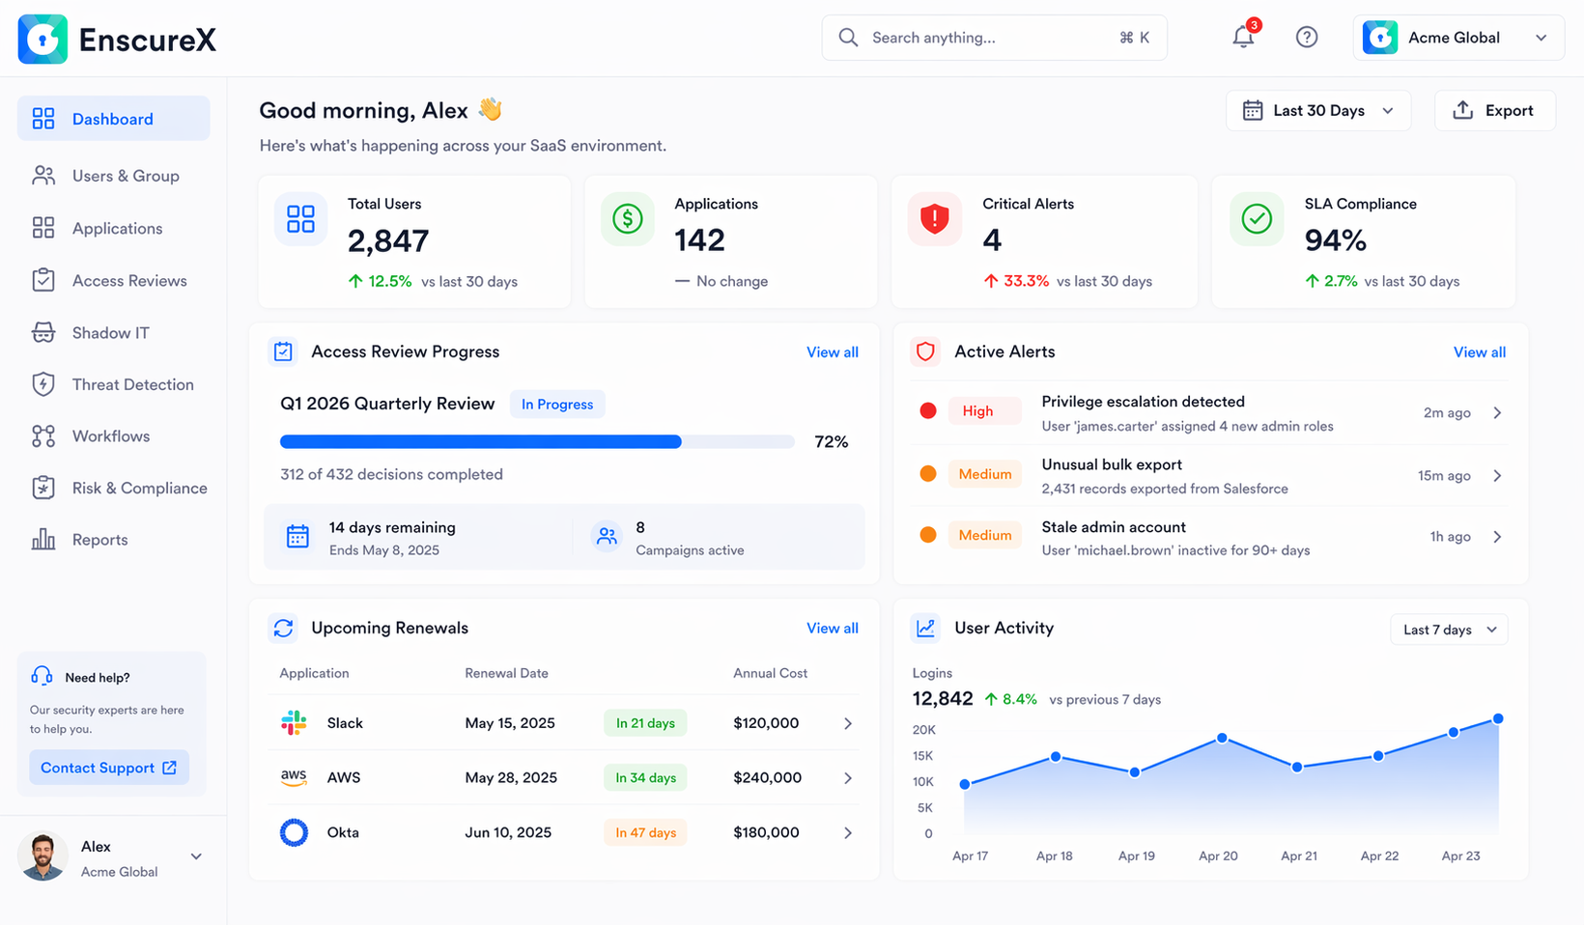Image resolution: width=1584 pixels, height=925 pixels.
Task: Open the Reports bar-chart icon
Action: (43, 539)
